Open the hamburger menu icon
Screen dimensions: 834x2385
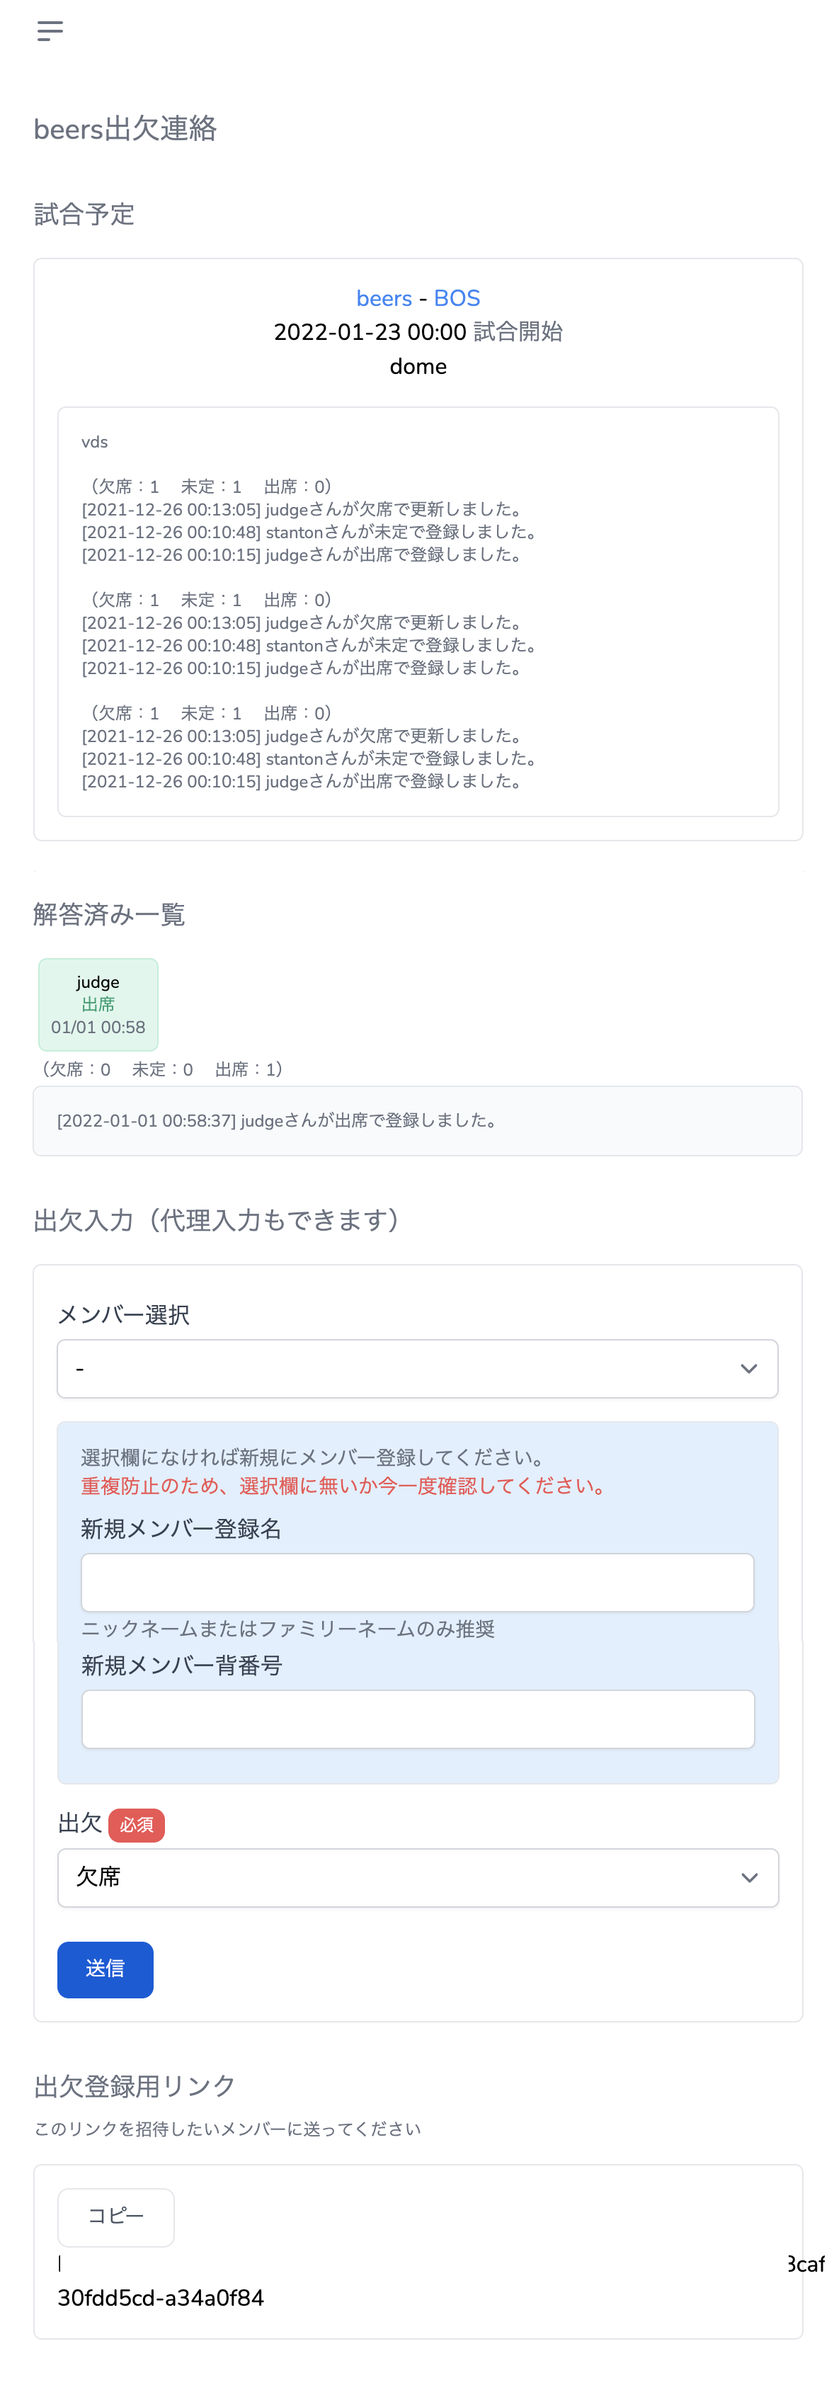(50, 31)
